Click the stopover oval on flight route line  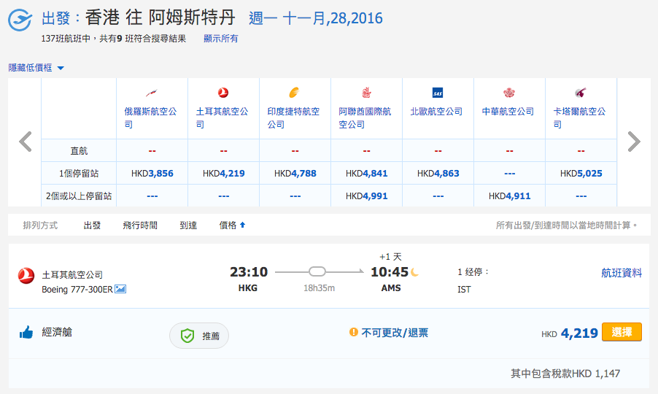tap(317, 272)
